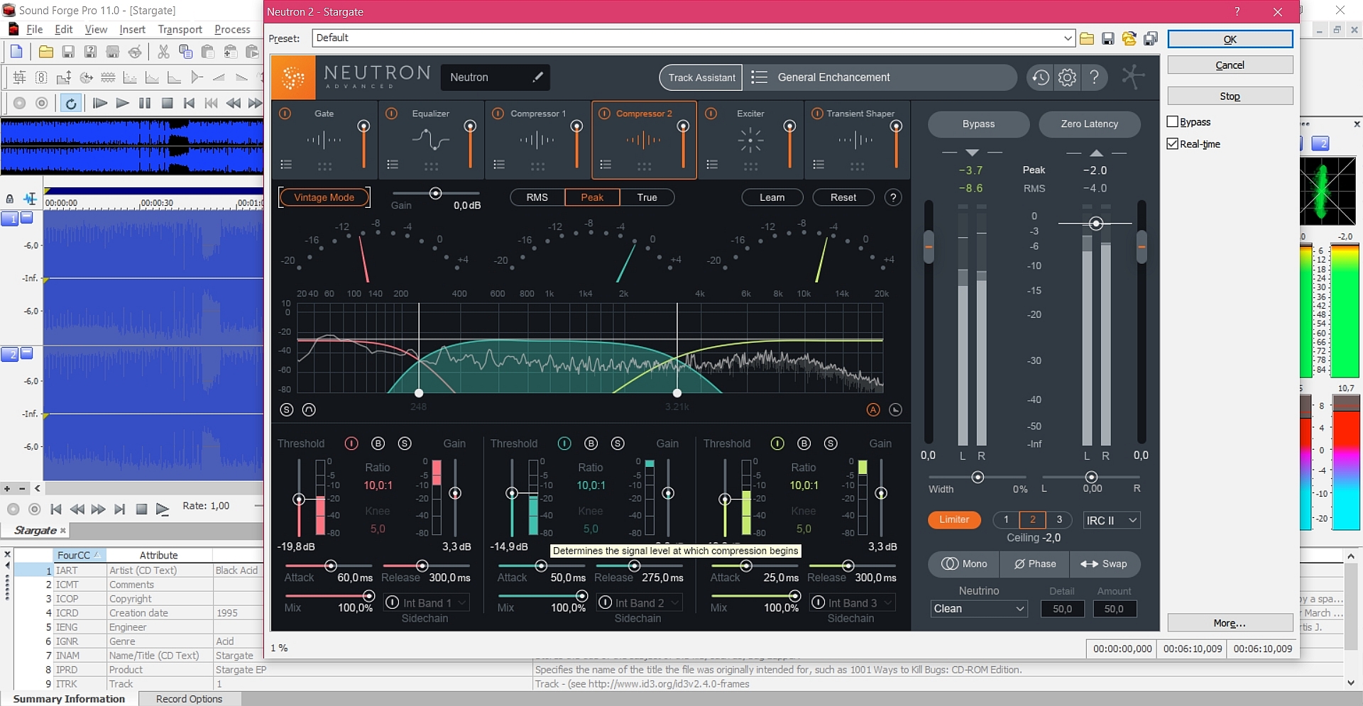Viewport: 1363px width, 706px height.
Task: Enable the Bypass checkbox in dialog
Action: [1173, 122]
